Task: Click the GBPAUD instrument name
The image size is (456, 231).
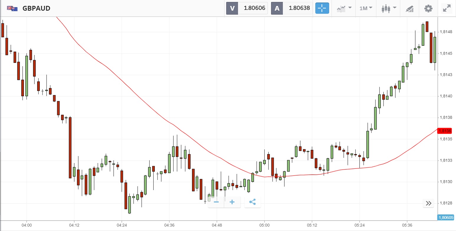Action: coord(36,8)
